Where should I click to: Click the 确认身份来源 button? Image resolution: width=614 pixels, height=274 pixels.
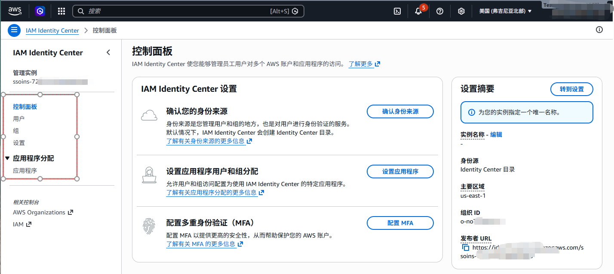400,111
